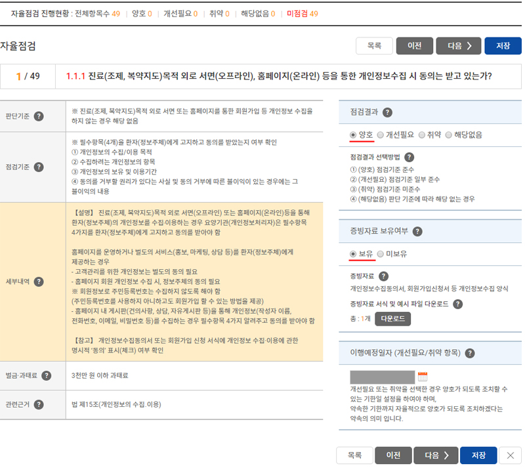
Task: Open calendar picker for 이행예정일자
Action: [423, 377]
